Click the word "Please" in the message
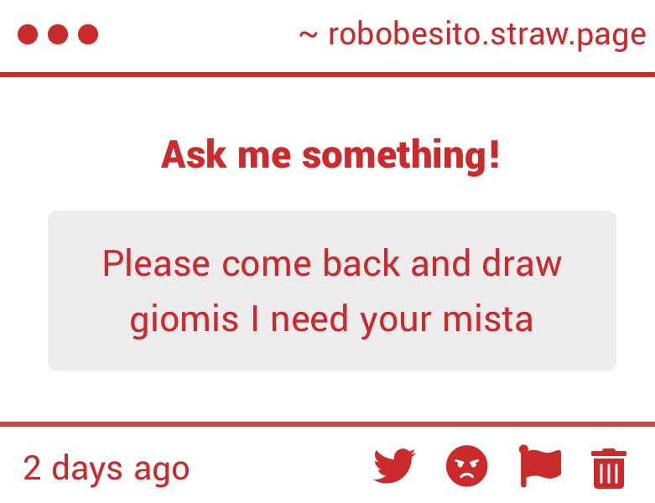Image resolution: width=655 pixels, height=503 pixels. tap(156, 263)
